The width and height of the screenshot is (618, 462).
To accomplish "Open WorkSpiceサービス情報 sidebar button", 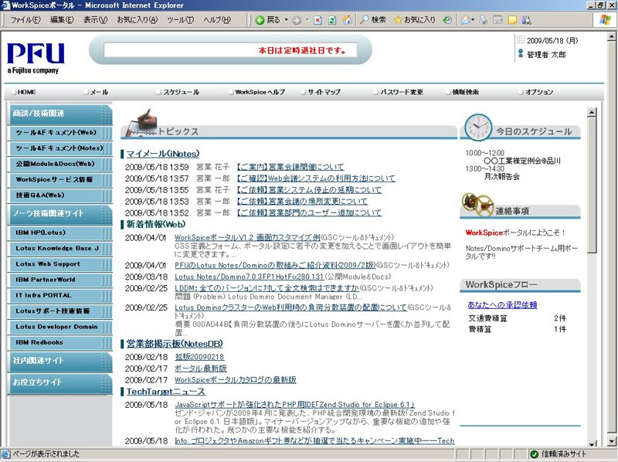I will (x=60, y=180).
